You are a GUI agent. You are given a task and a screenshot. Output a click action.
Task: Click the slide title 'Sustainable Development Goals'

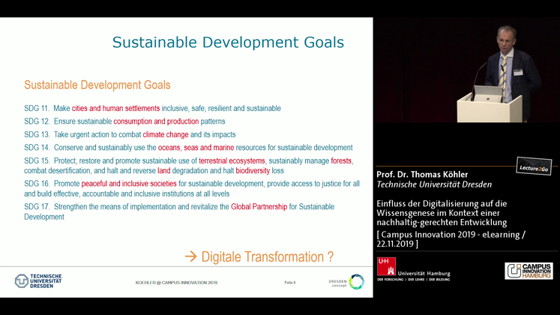click(x=228, y=43)
